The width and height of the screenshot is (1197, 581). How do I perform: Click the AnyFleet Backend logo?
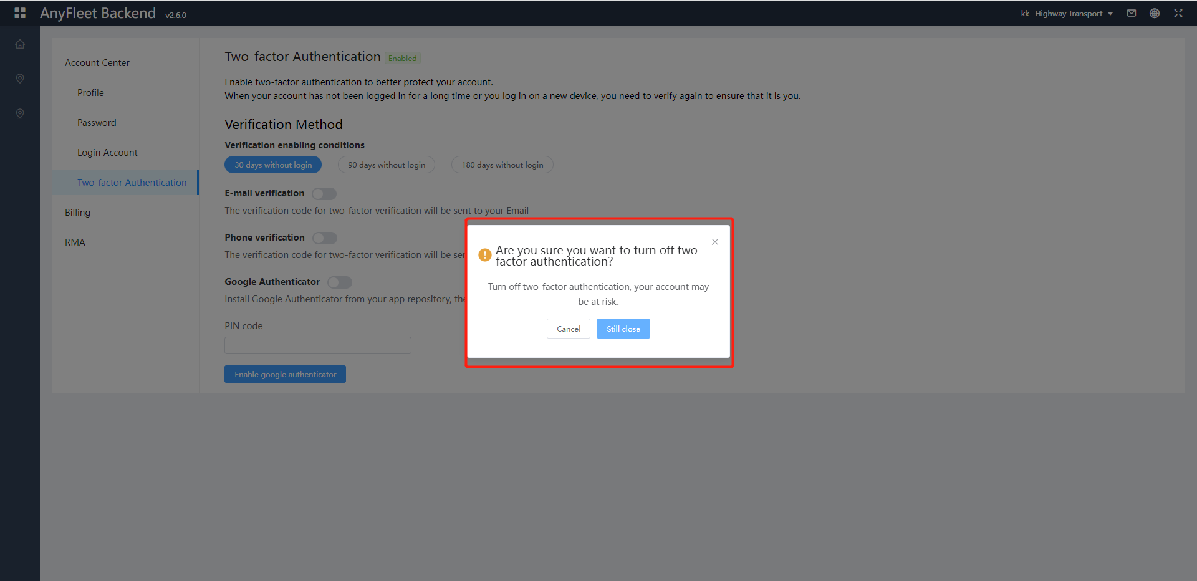coord(98,13)
